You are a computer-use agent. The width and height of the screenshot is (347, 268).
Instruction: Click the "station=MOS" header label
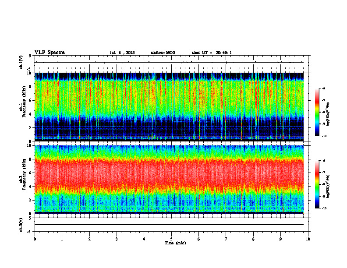(x=163, y=53)
